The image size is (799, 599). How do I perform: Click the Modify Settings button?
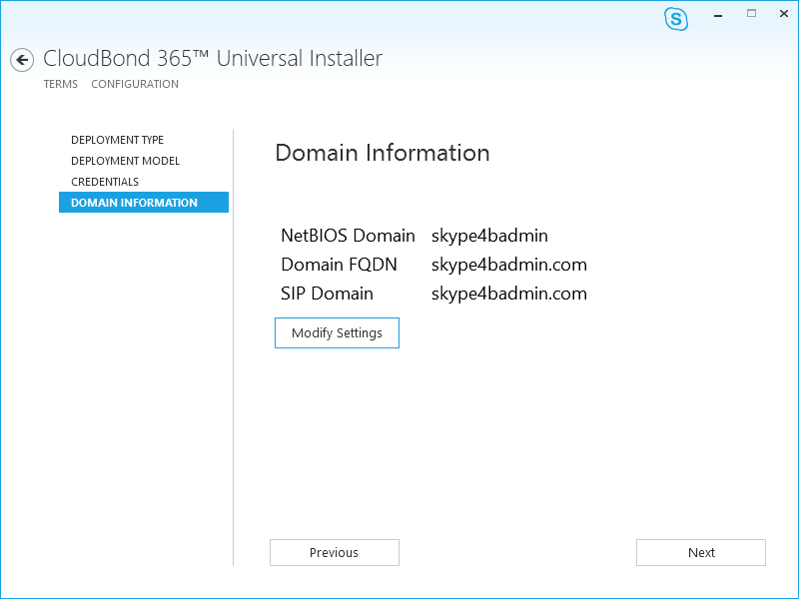pos(337,333)
